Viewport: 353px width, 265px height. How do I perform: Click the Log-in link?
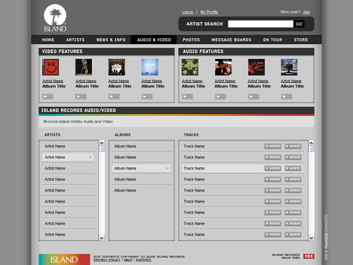(188, 12)
